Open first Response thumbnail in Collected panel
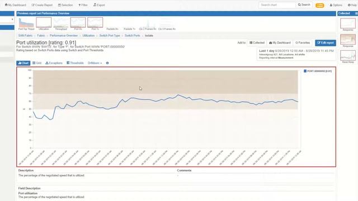 (348, 24)
